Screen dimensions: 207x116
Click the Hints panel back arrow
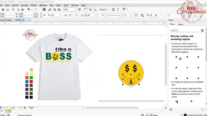pyautogui.click(x=202, y=109)
